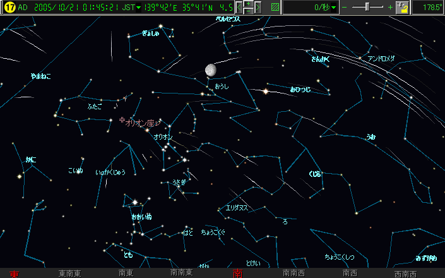This screenshot has width=445, height=278.
Task: Click the left arrow step-back button
Action: [x=239, y=8]
